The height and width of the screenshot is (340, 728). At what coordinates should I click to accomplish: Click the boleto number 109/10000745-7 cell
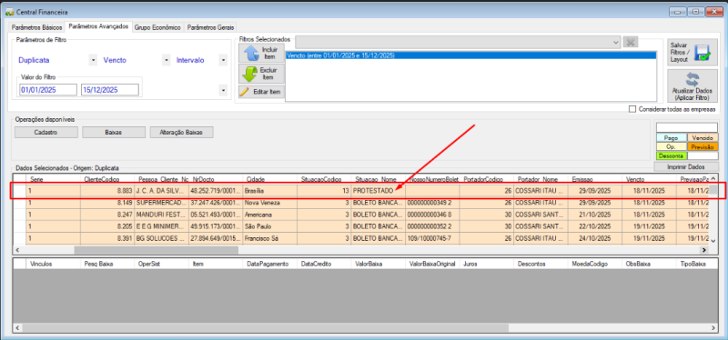click(433, 239)
